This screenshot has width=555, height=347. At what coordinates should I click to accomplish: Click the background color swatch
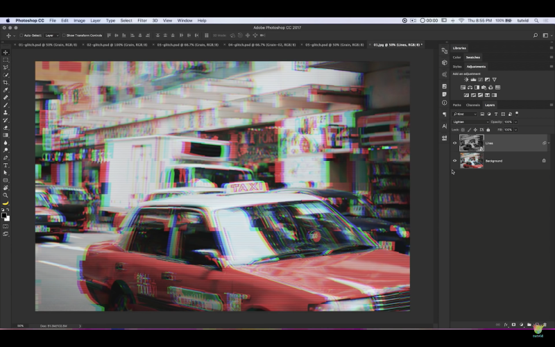[8, 219]
